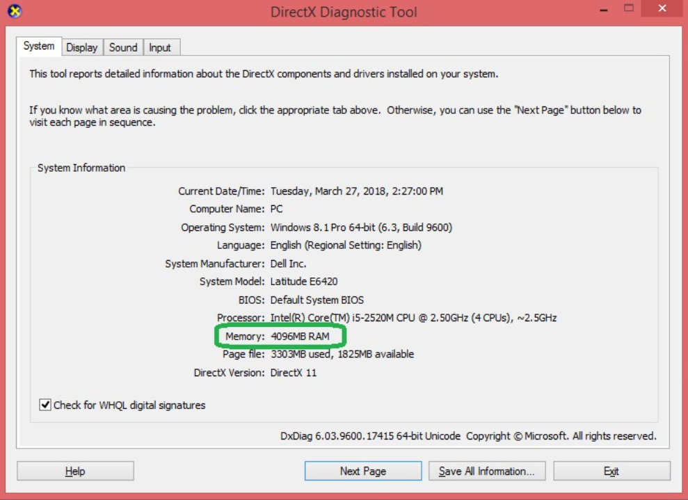Click the Computer Name value PC
Viewport: 688px width, 500px height.
click(x=276, y=209)
